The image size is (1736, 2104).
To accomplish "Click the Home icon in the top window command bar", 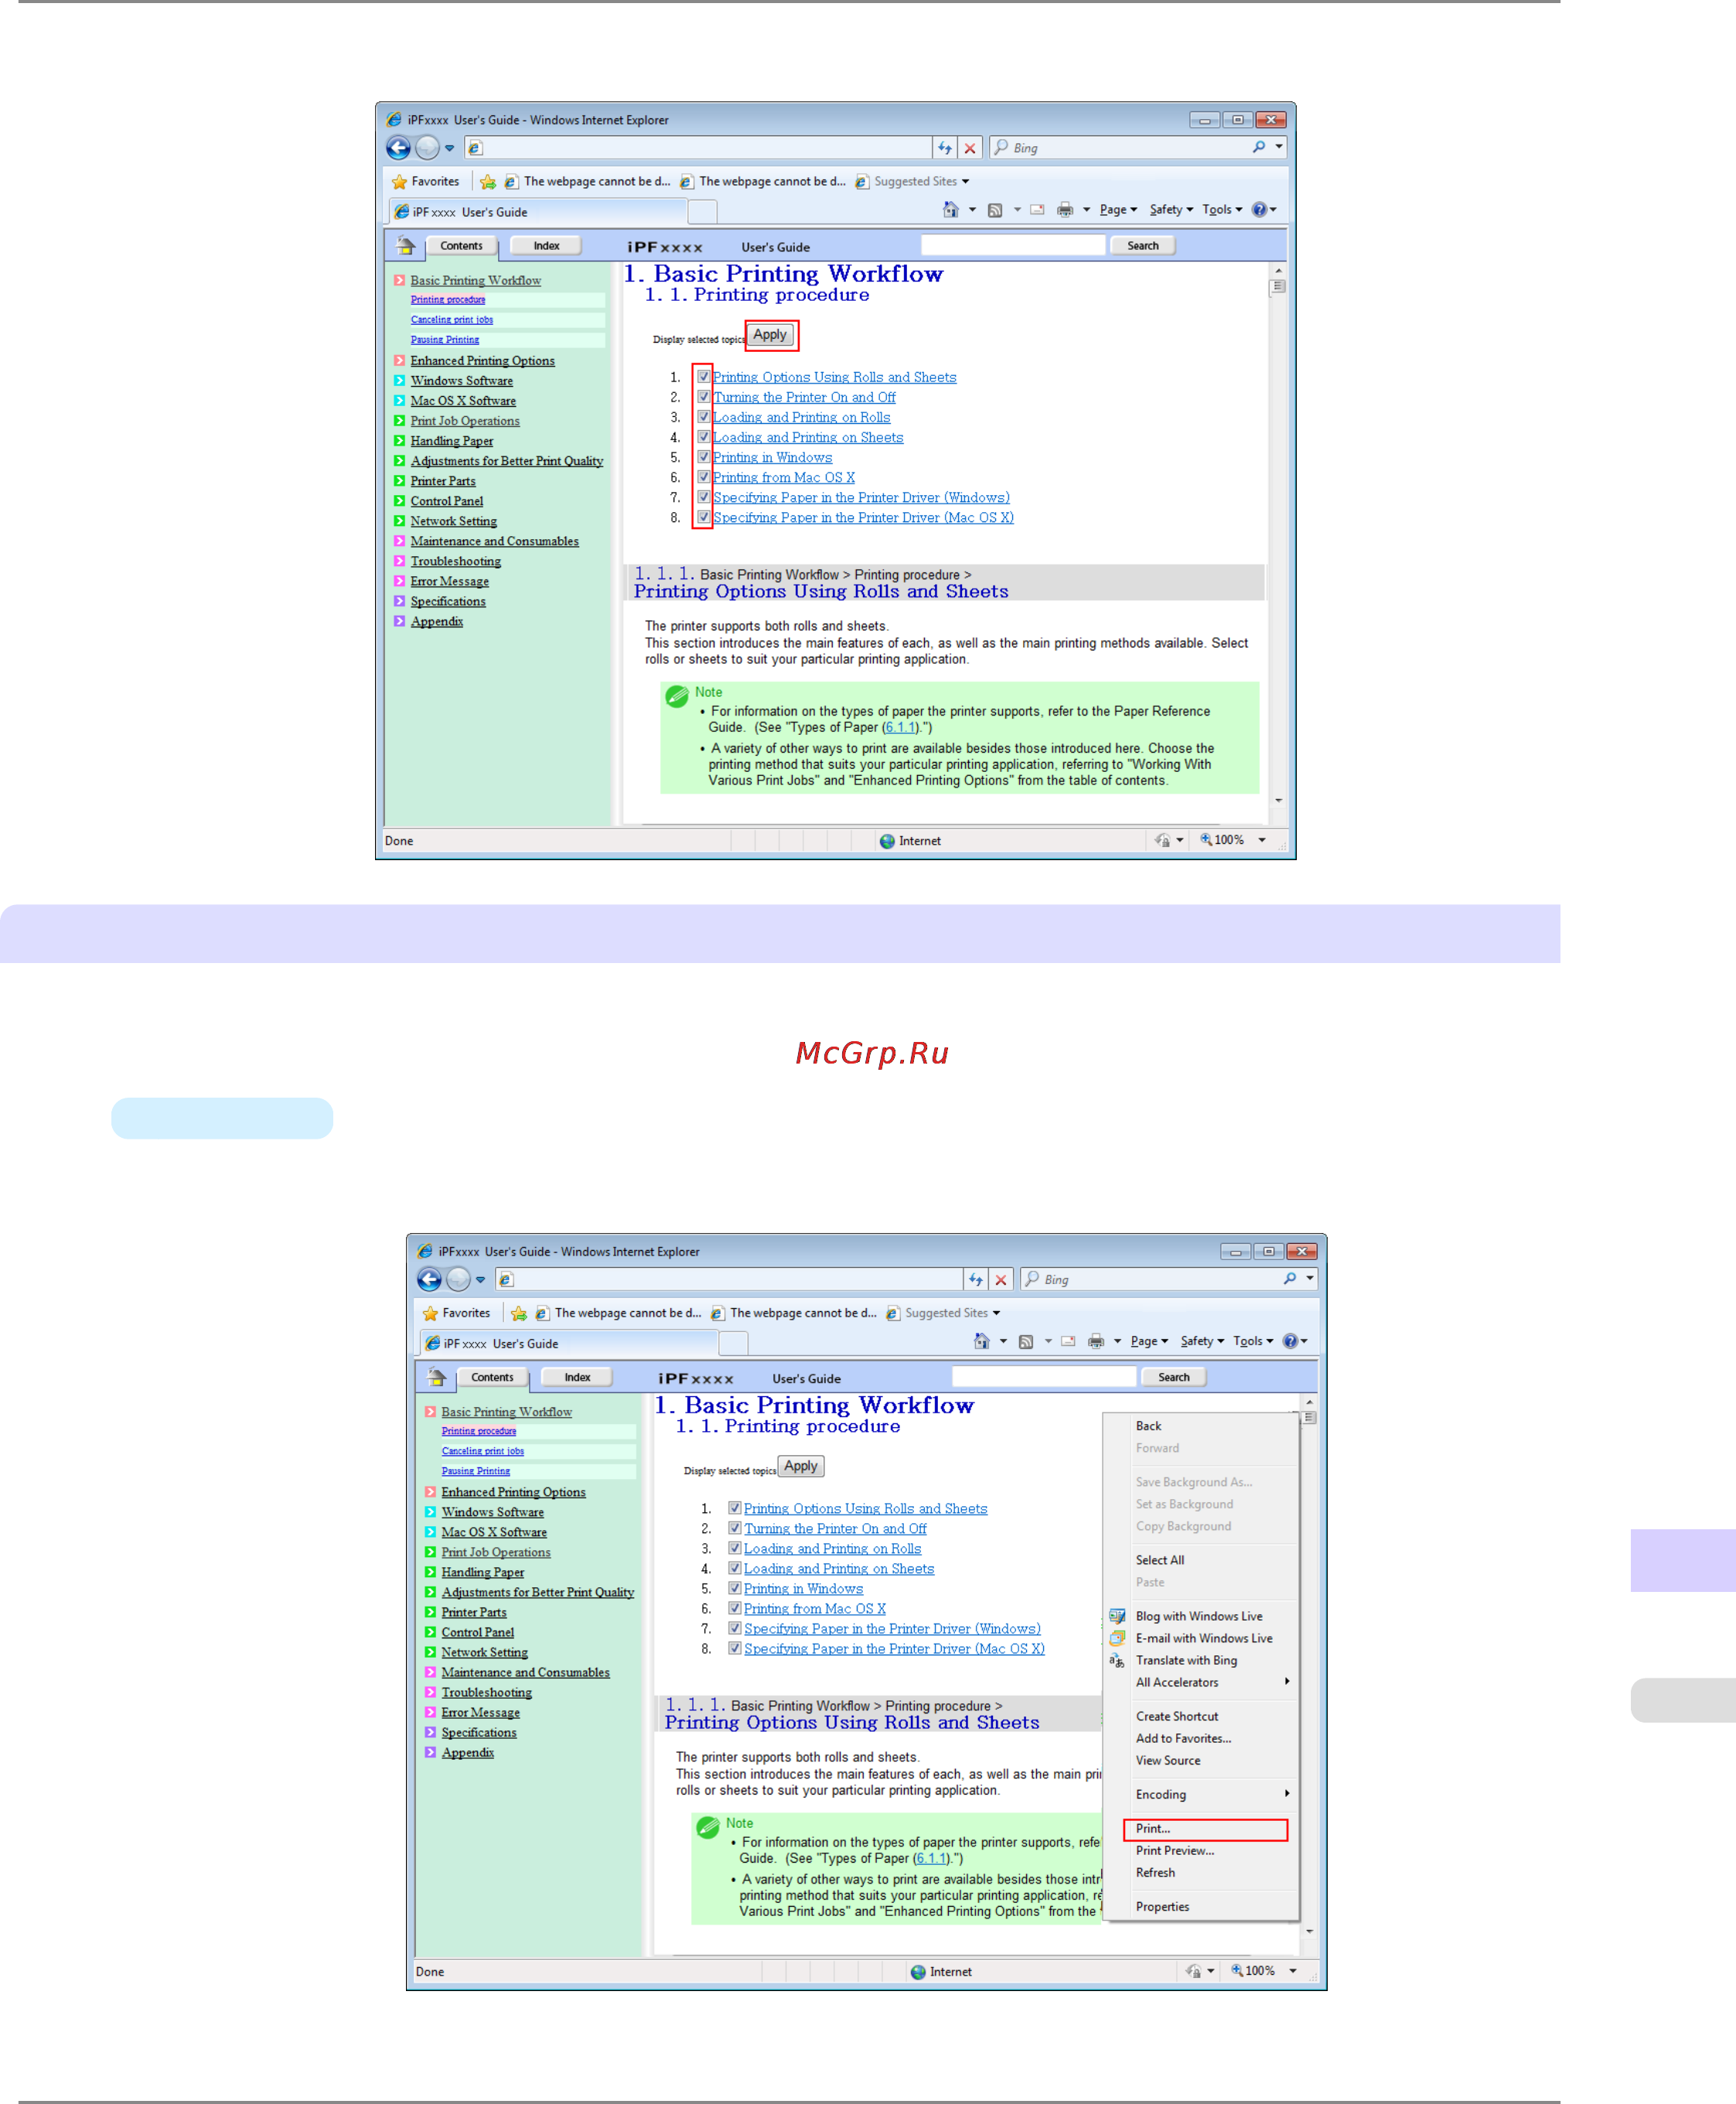I will click(x=951, y=209).
